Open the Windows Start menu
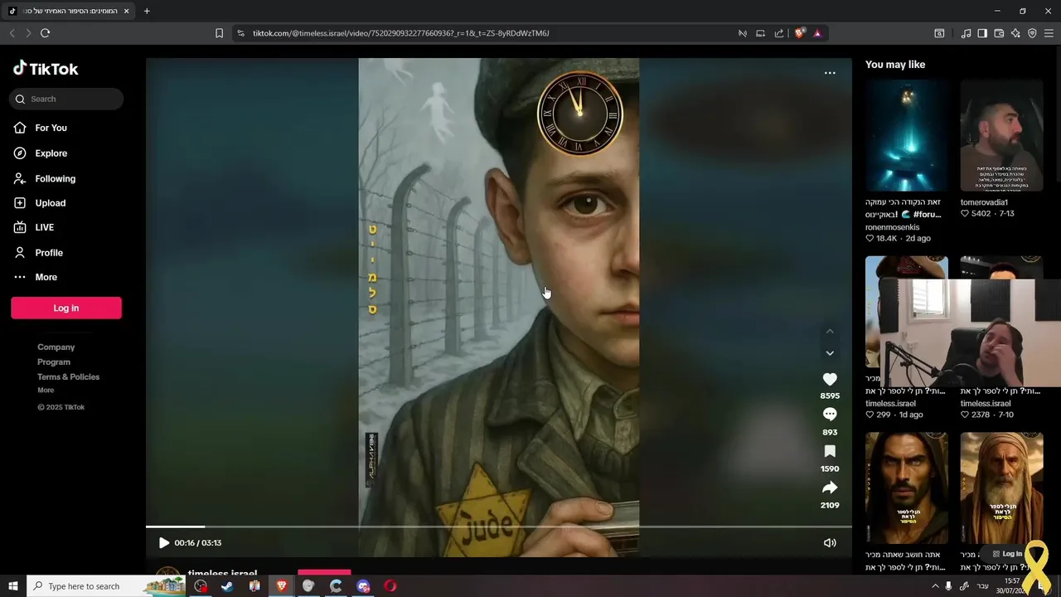The width and height of the screenshot is (1061, 597). point(12,586)
